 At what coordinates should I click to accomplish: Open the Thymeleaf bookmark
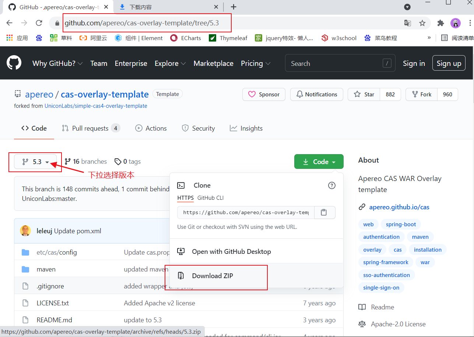[228, 38]
